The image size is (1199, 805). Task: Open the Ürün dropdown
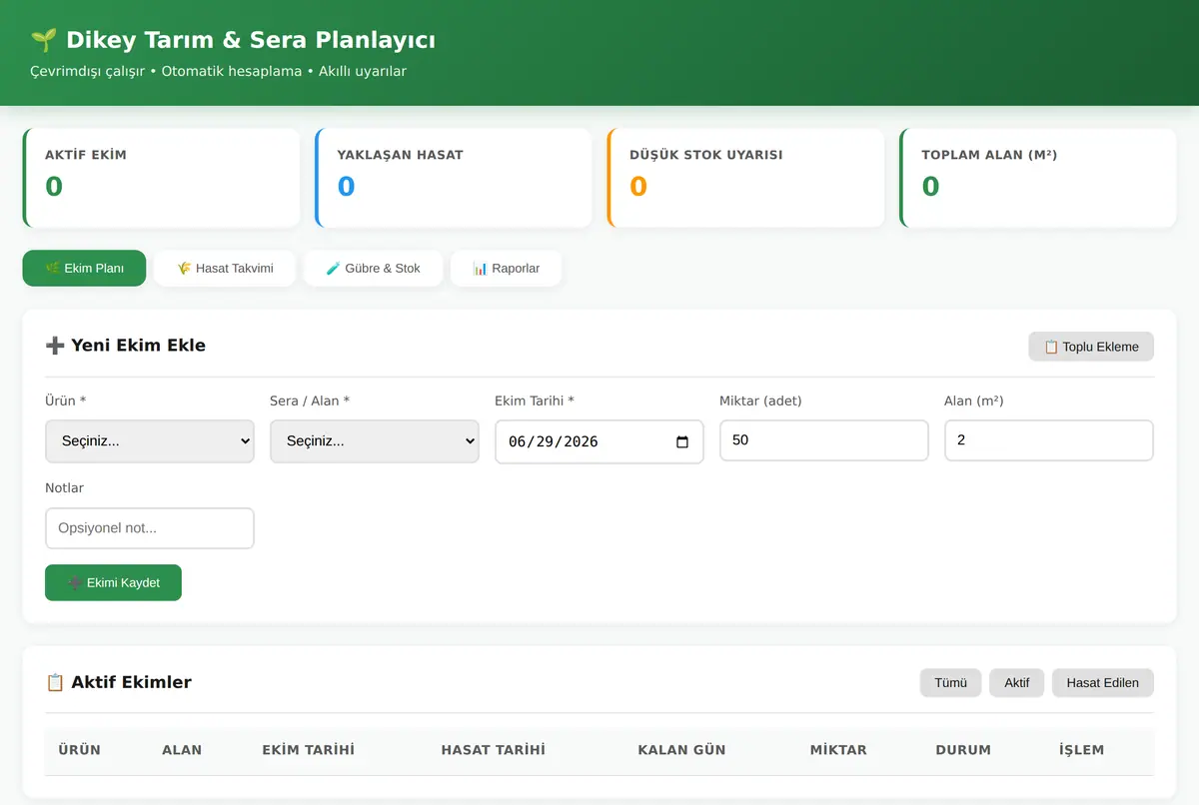pyautogui.click(x=150, y=440)
